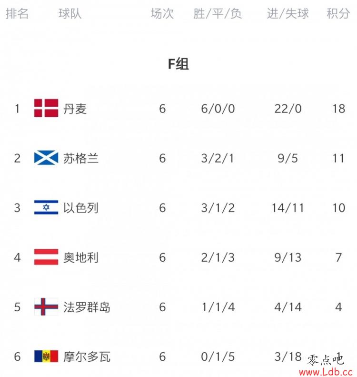Click the Israel flag icon

click(x=46, y=207)
